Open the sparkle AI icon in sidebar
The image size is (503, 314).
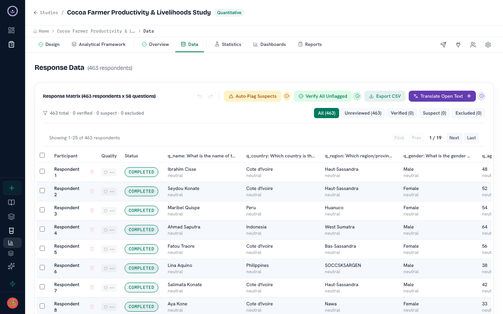[11, 266]
